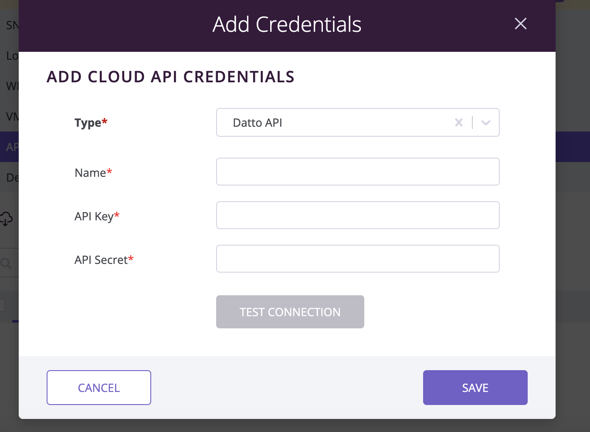Expand the Type dropdown chevron

pyautogui.click(x=486, y=123)
